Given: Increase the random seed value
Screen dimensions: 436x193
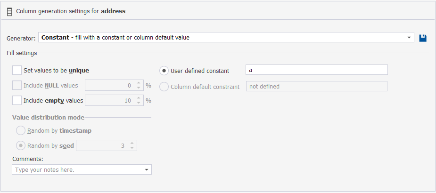Looking at the screenshot, I should pyautogui.click(x=132, y=143).
